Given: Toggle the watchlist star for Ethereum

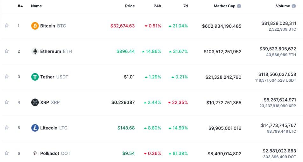Looking at the screenshot, I should point(7,51).
